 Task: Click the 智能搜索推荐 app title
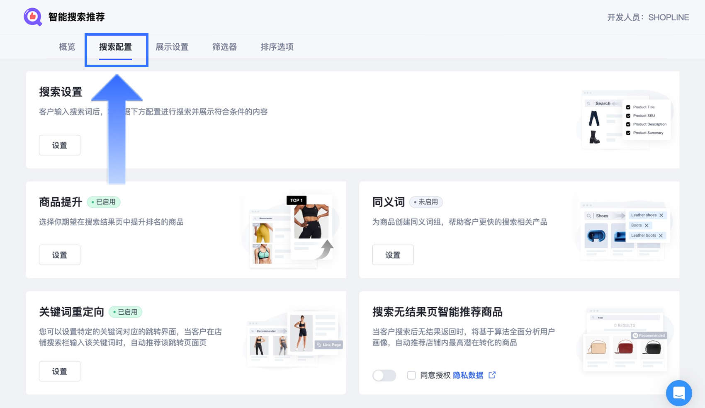[x=77, y=17]
